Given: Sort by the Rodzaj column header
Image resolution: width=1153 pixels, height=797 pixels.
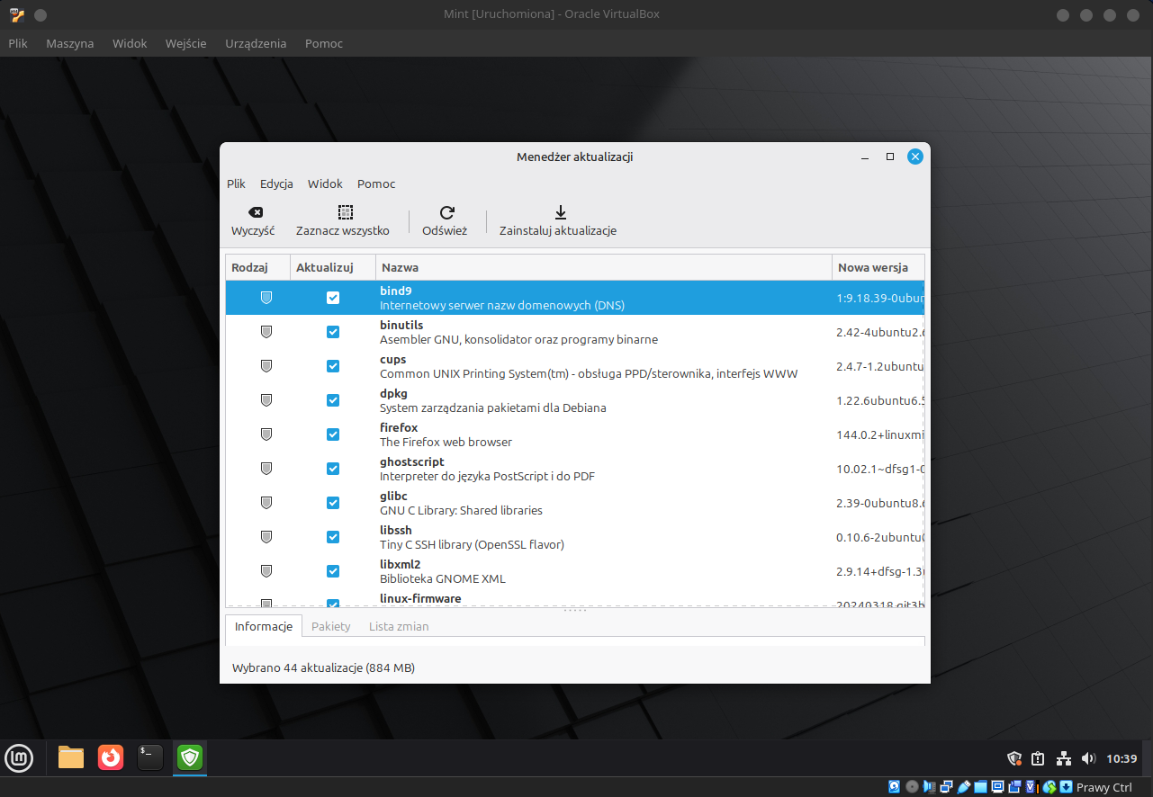Looking at the screenshot, I should 257,267.
